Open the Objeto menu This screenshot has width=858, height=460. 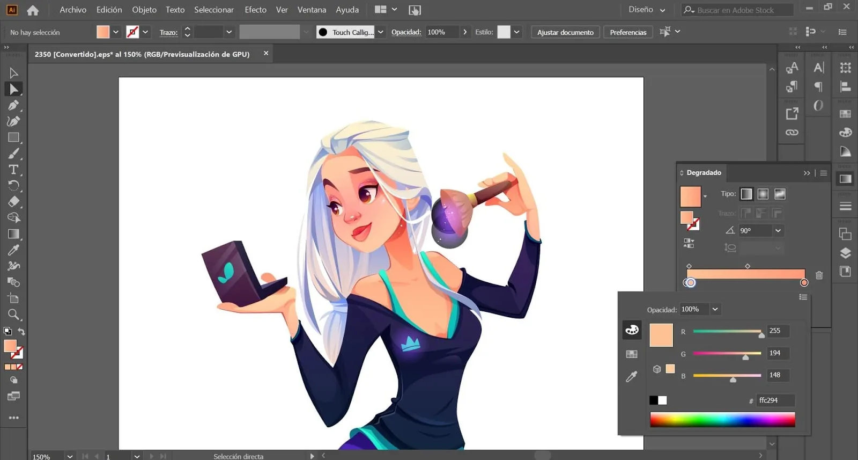coord(144,10)
